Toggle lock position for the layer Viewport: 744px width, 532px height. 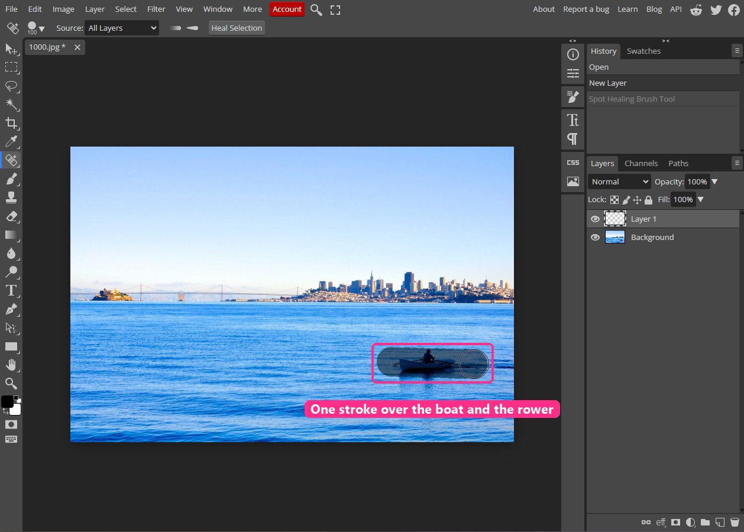[x=637, y=200]
